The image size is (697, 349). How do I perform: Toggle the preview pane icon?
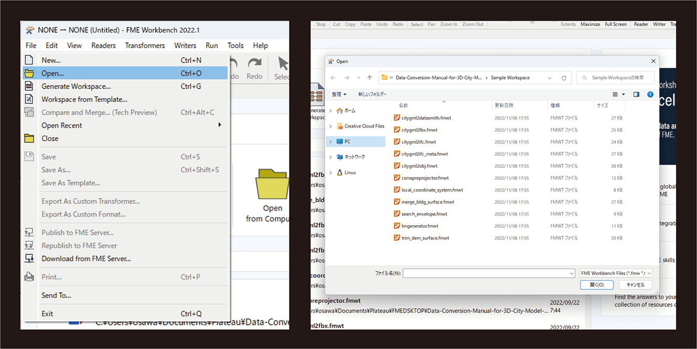[x=637, y=94]
